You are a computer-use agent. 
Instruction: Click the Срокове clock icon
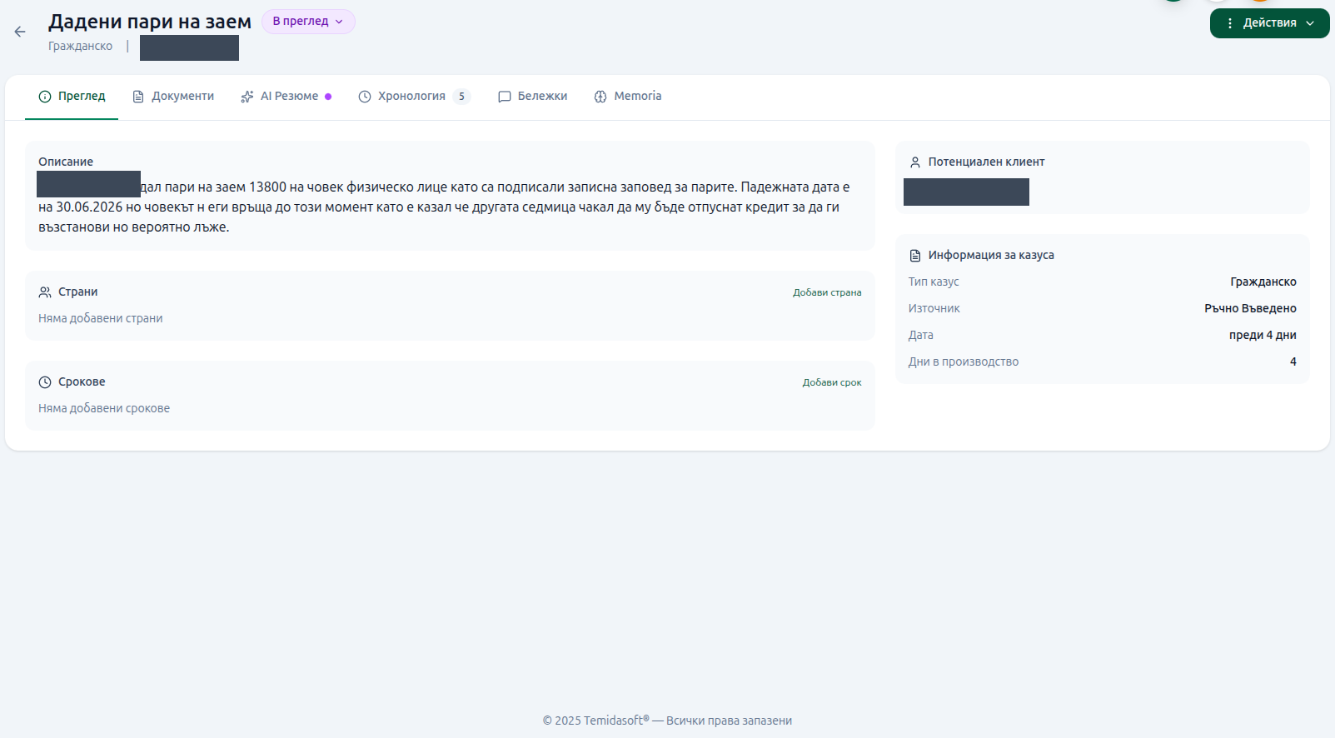click(x=45, y=382)
